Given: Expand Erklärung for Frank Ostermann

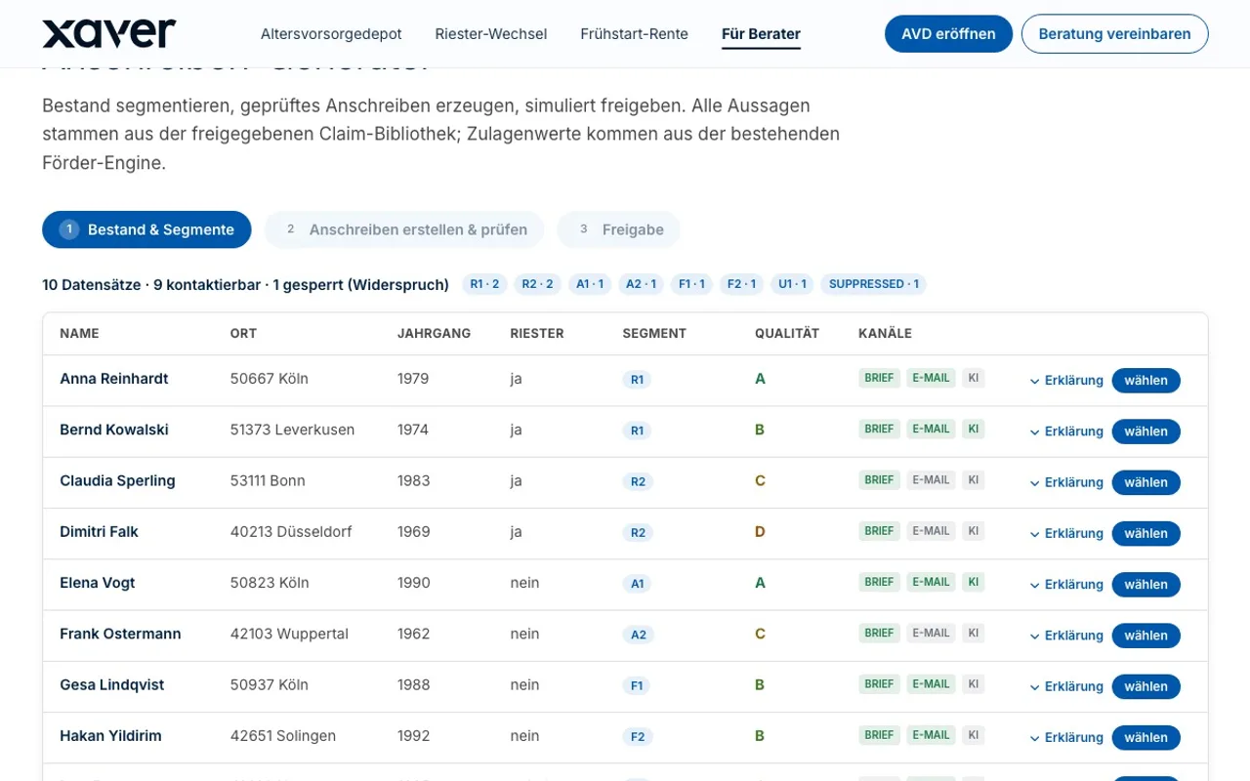Looking at the screenshot, I should point(1066,636).
